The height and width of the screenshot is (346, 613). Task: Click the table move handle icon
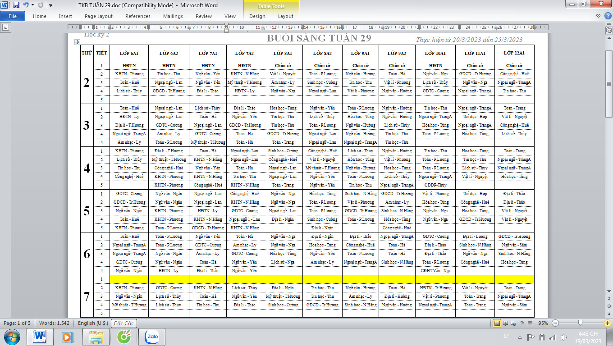tap(77, 42)
